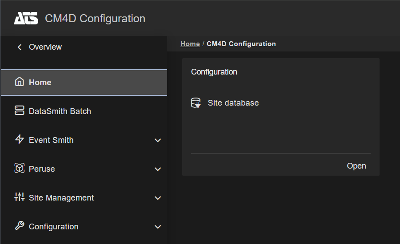This screenshot has height=244, width=400.
Task: Select the DataSmith Batch menu label
Action: pyautogui.click(x=60, y=111)
